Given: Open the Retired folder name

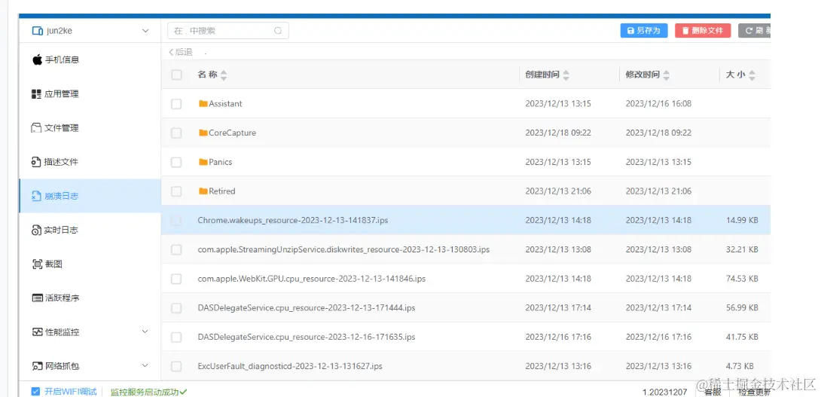Looking at the screenshot, I should coord(222,191).
